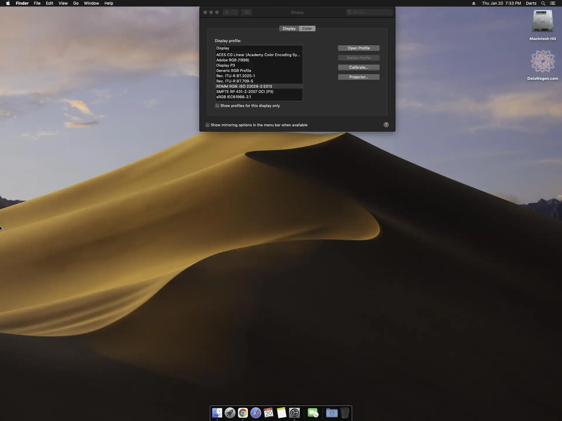Open Launchpad from the dock
562x421 pixels.
[x=230, y=413]
